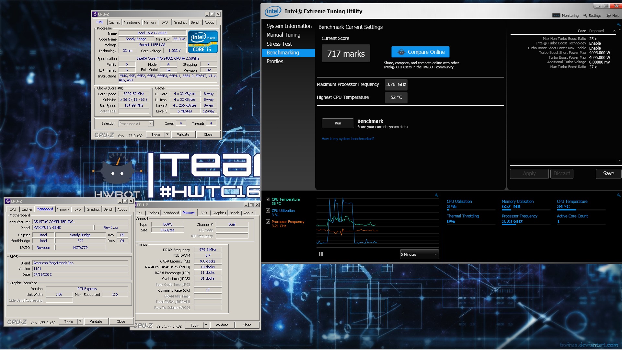Screen dimensions: 622x350
Task: Open the CPU tab in the Mainboard CPU-Z window
Action: point(13,209)
